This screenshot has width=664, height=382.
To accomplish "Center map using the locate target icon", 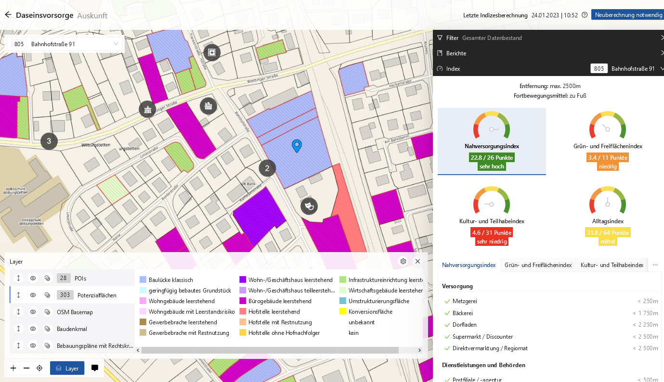I will 39,368.
